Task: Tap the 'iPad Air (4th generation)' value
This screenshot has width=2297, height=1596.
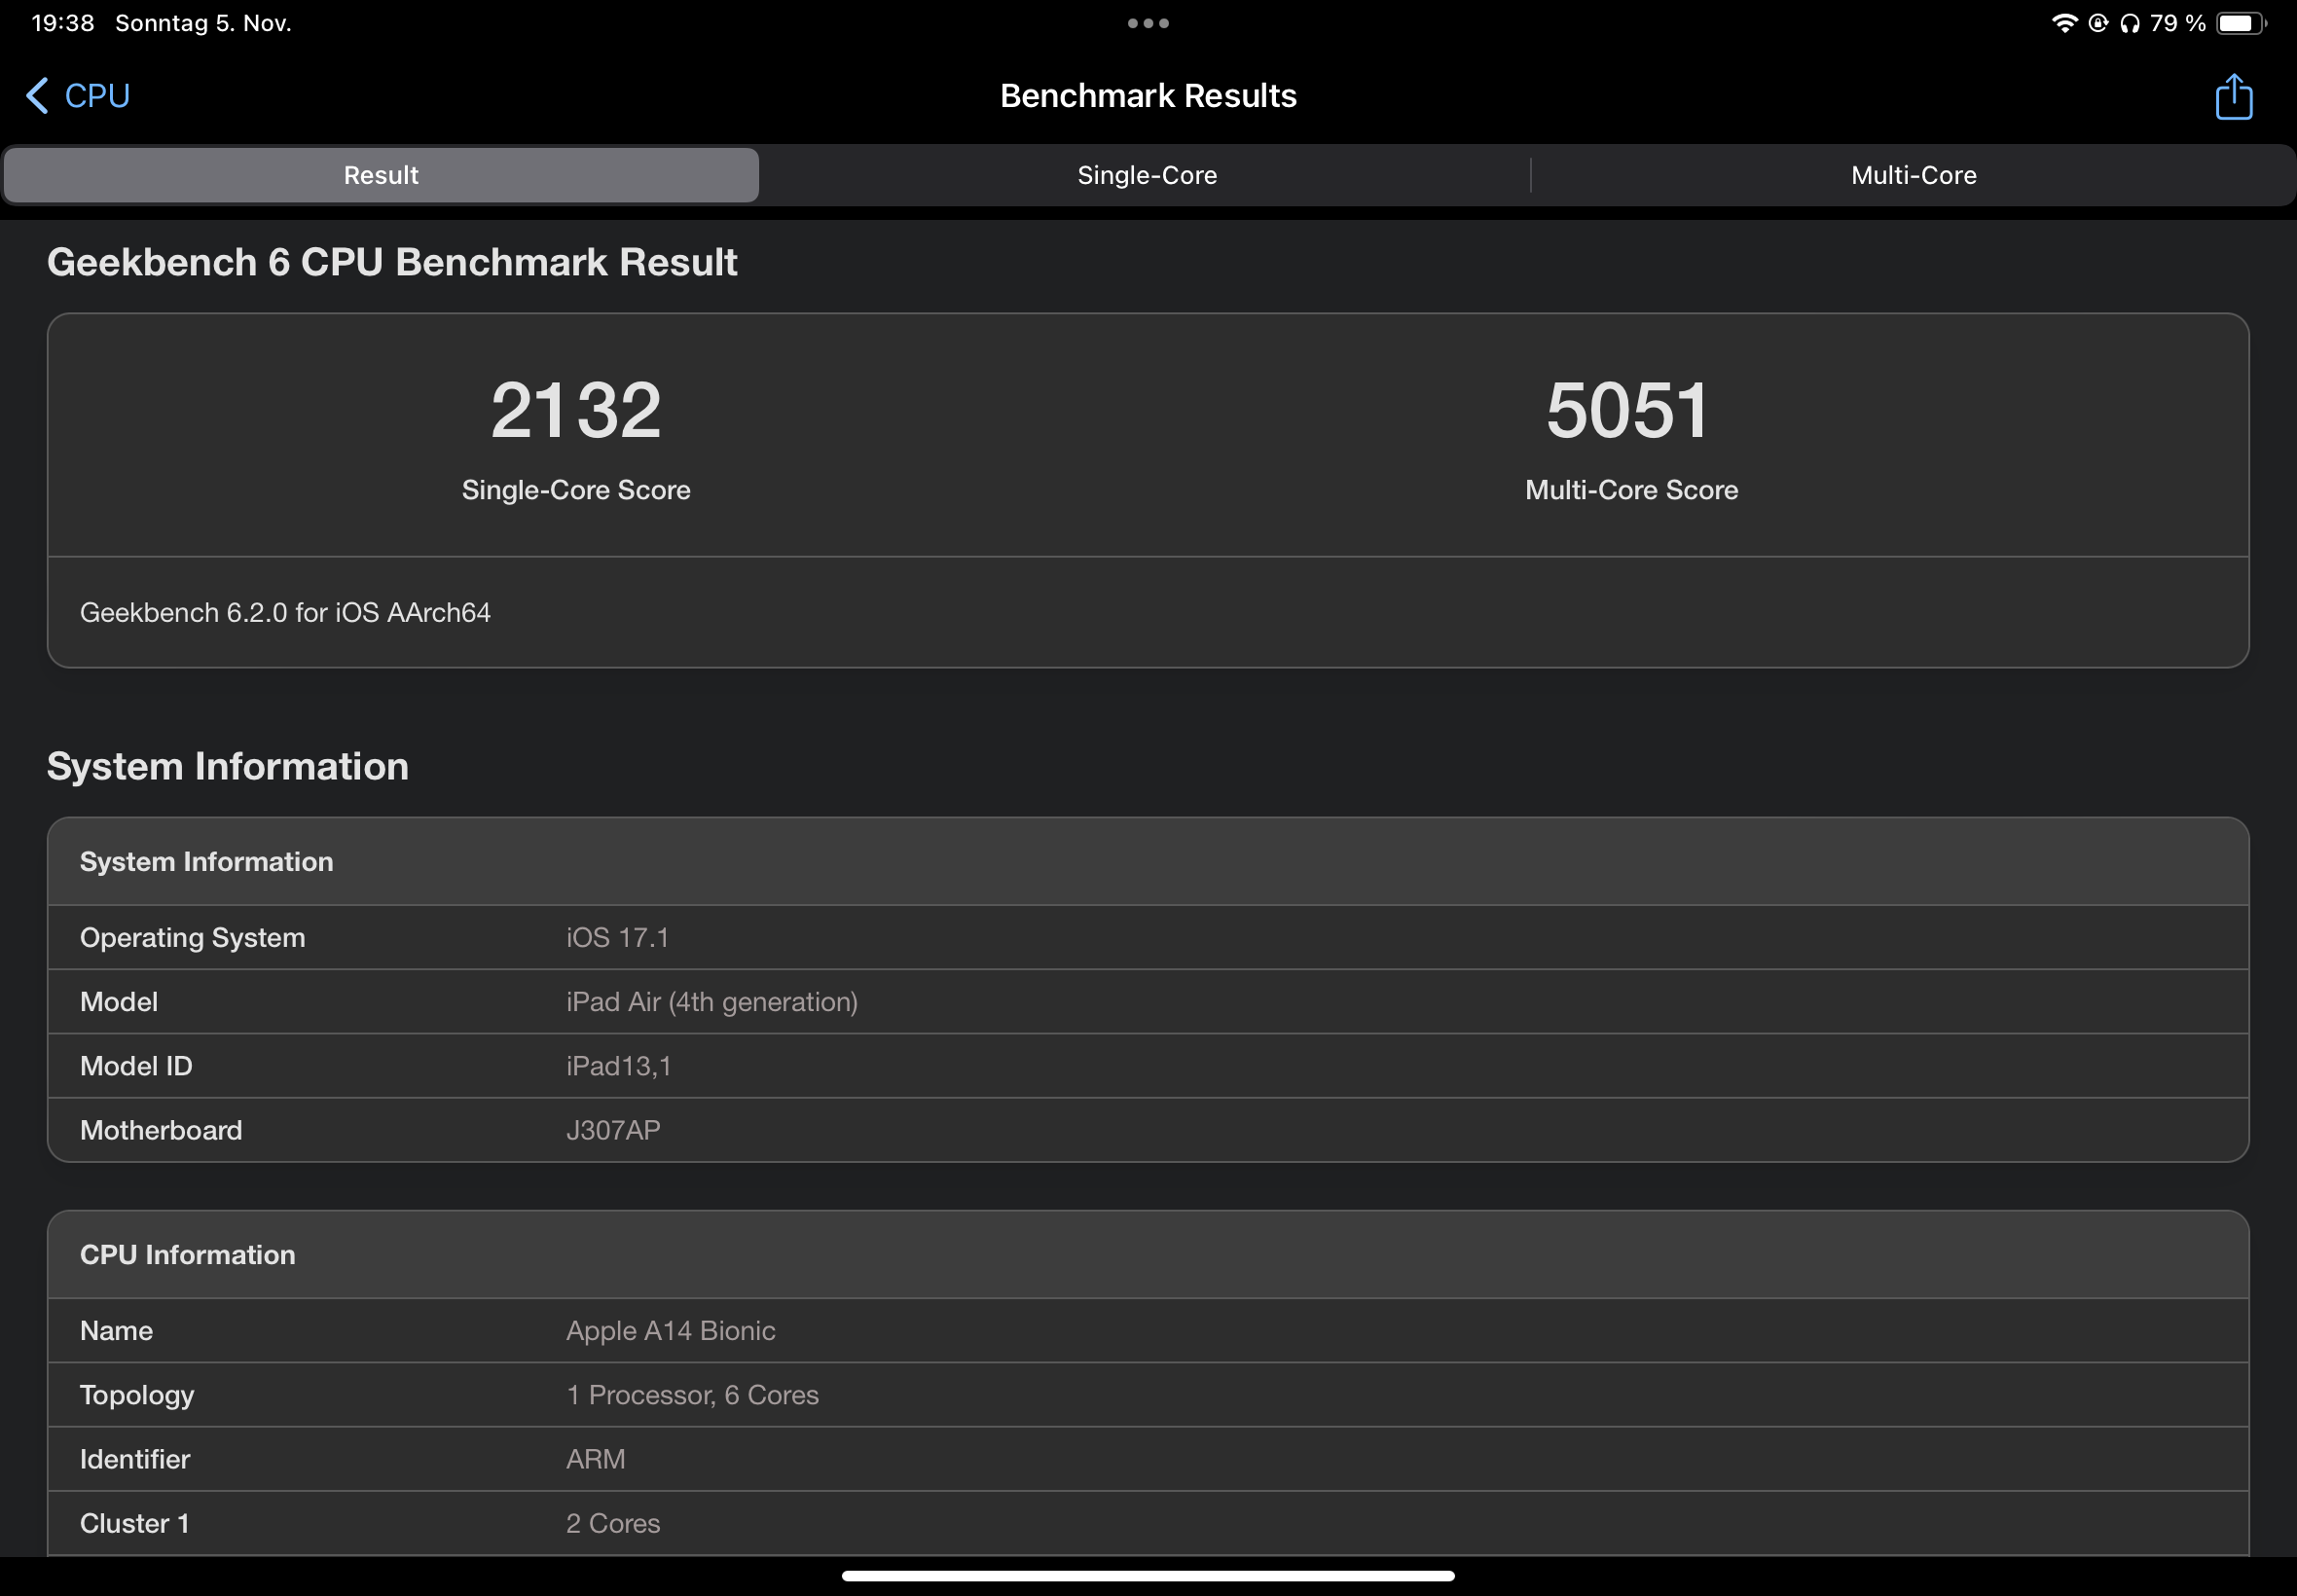Action: [x=712, y=1002]
